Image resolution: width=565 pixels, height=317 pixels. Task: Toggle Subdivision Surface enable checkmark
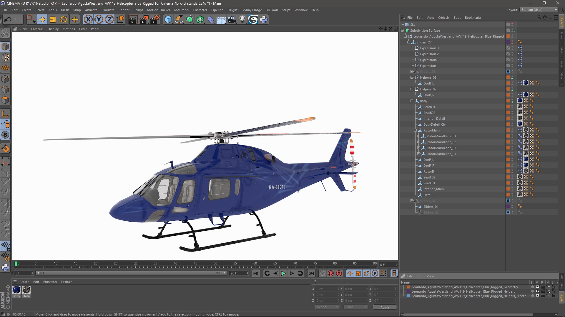(x=515, y=31)
